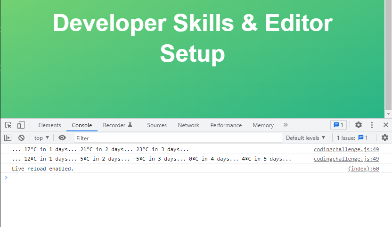Show the console sidebar
The height and width of the screenshot is (227, 392).
[x=8, y=138]
